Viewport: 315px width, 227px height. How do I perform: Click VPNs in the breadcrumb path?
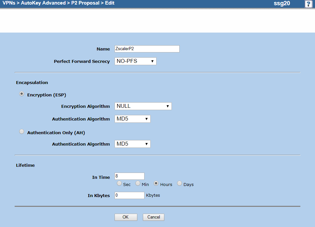click(9, 3)
